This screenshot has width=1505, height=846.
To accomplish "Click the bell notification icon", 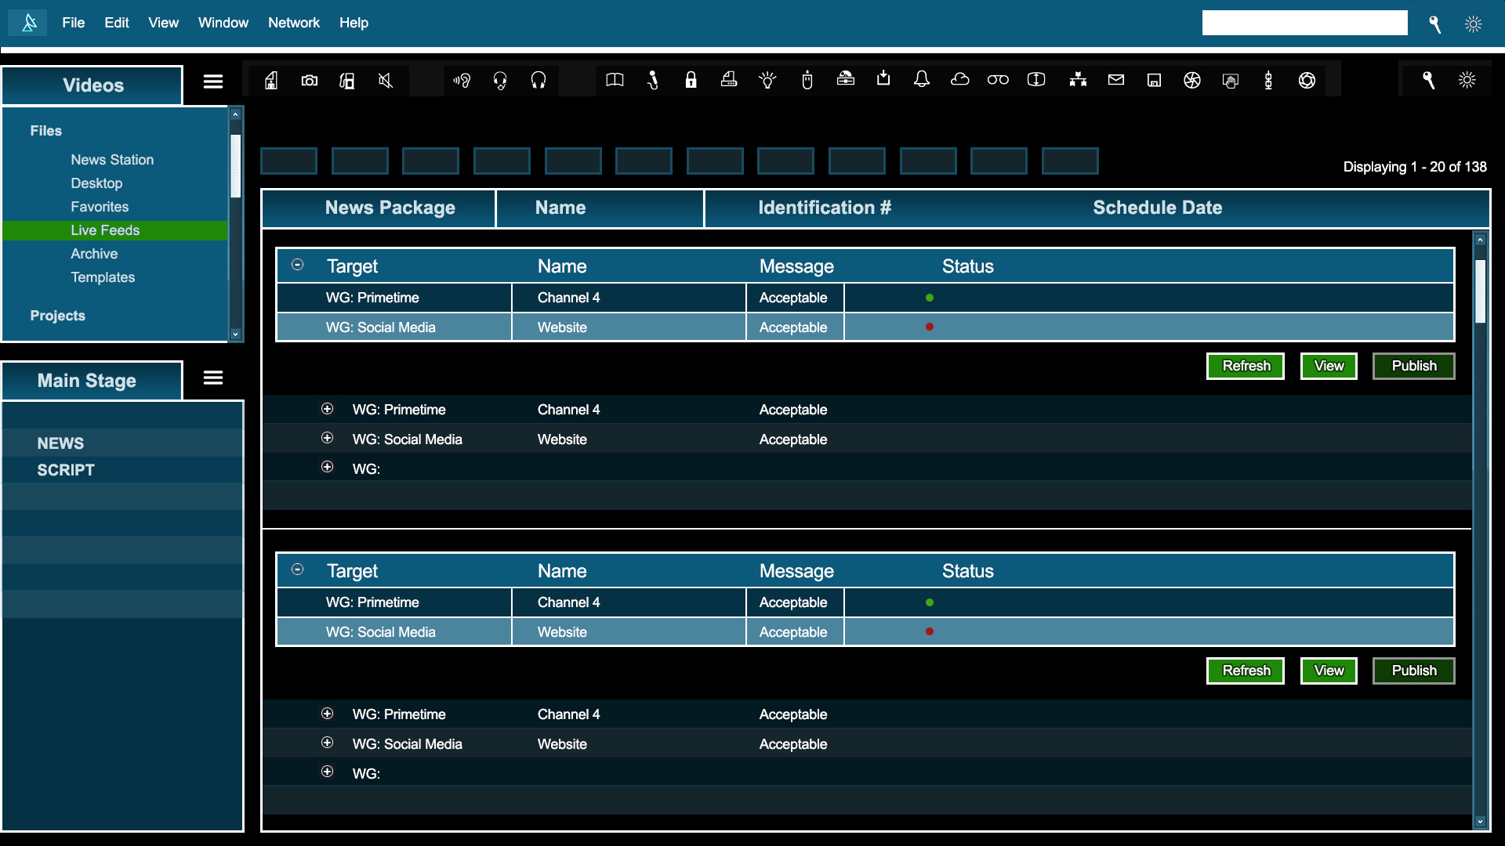I will [x=922, y=79].
